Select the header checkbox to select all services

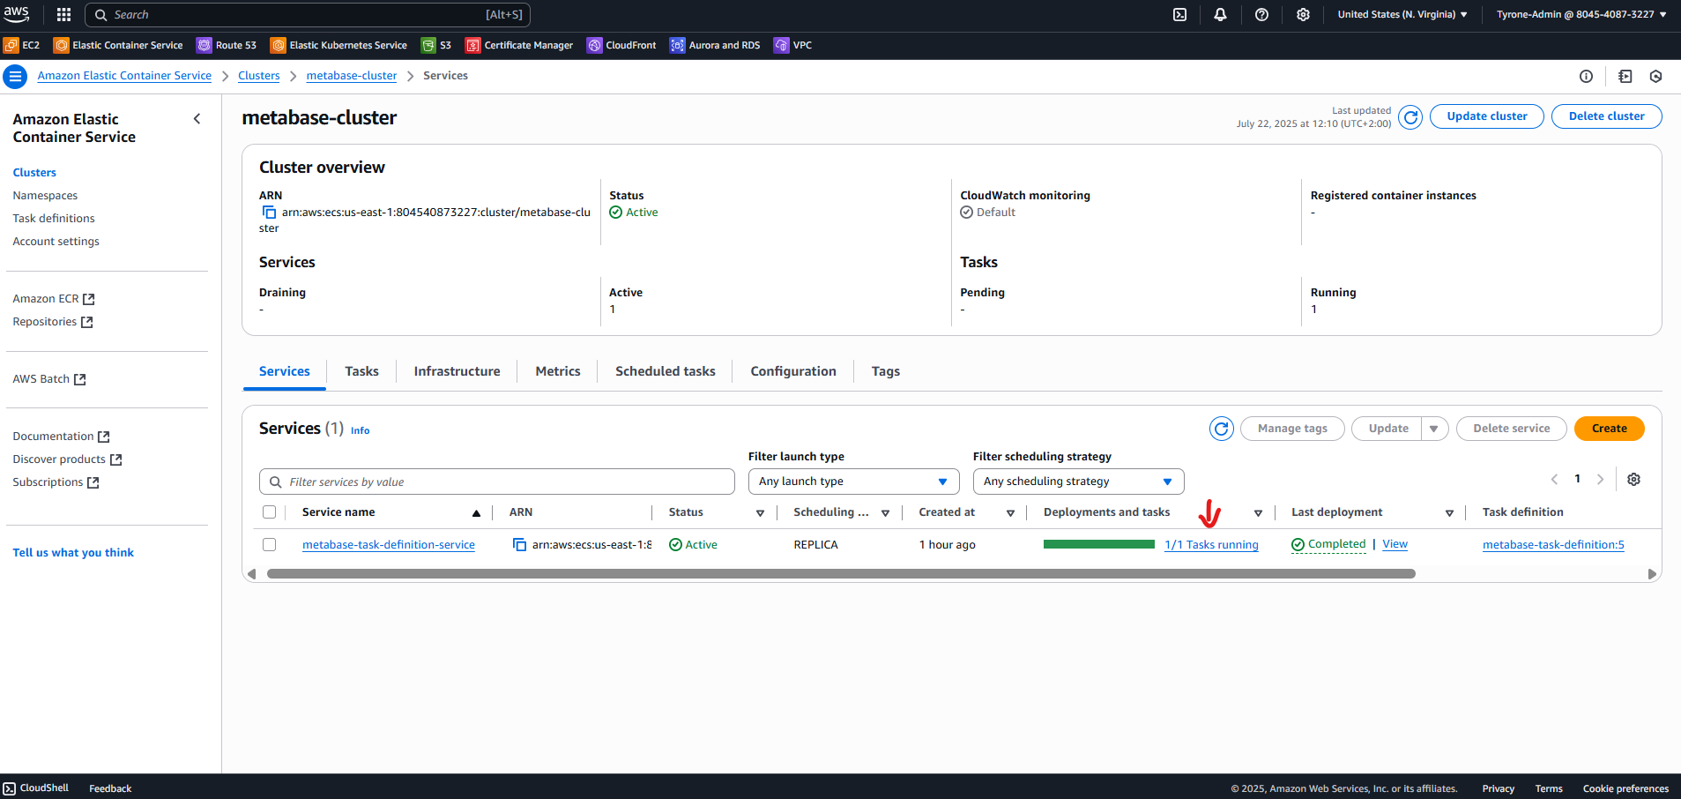[x=270, y=512]
